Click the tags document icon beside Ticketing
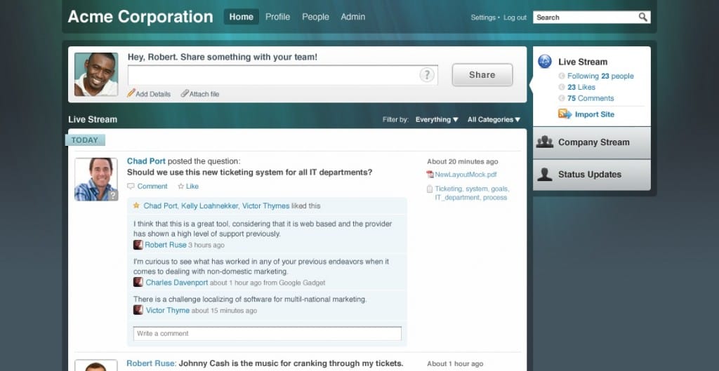719x371 pixels. [430, 189]
